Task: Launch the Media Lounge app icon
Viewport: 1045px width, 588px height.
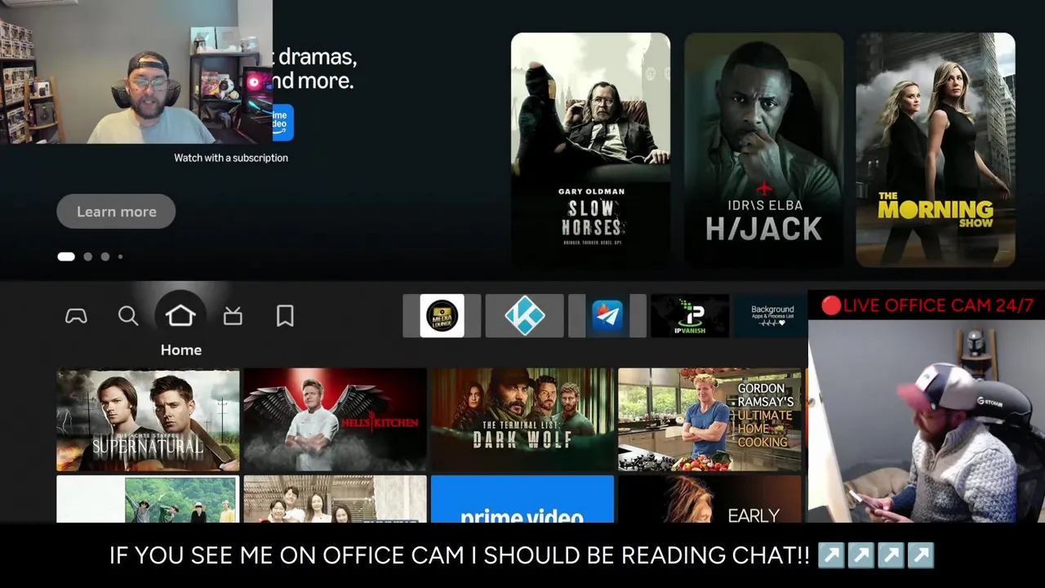Action: tap(442, 316)
